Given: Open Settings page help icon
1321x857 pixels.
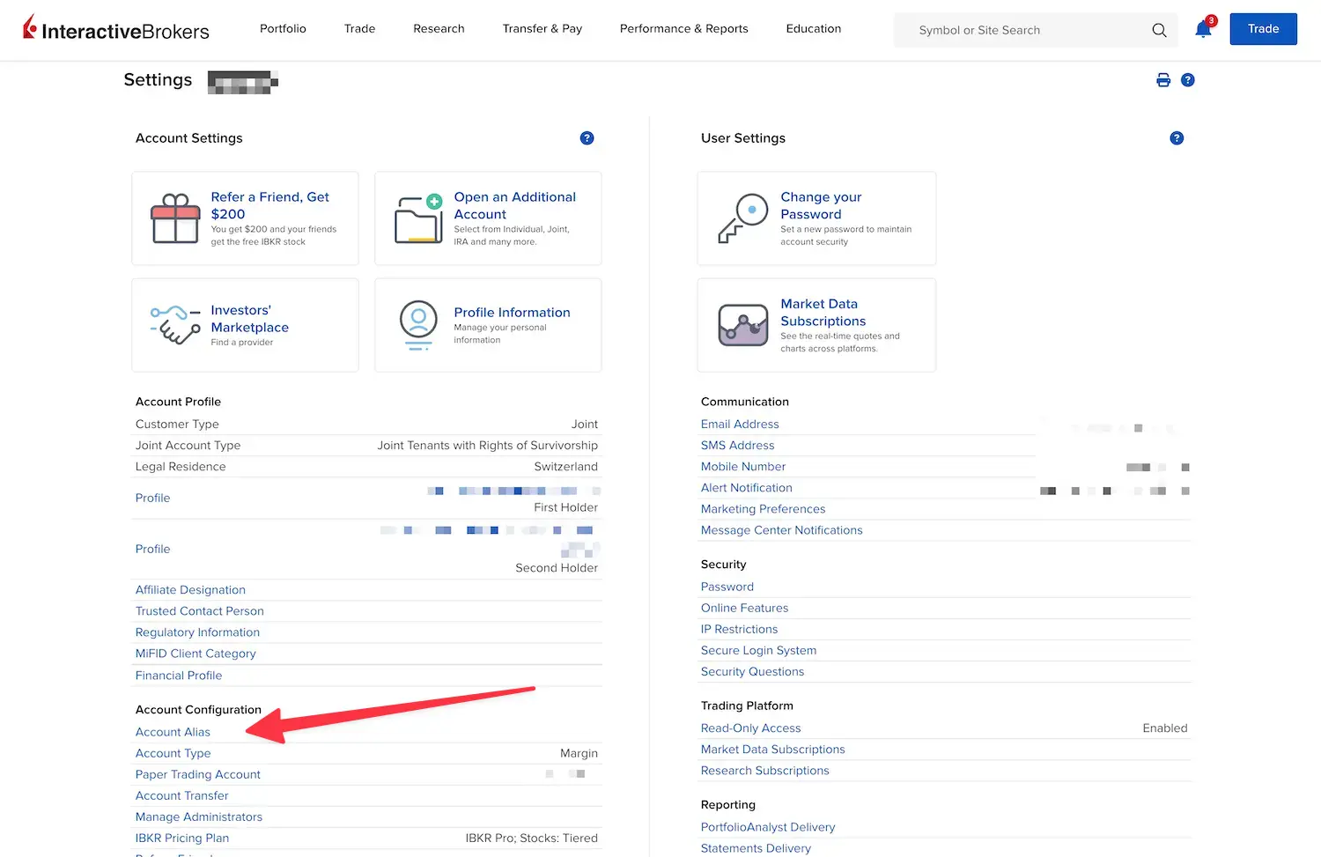Looking at the screenshot, I should pyautogui.click(x=1188, y=80).
